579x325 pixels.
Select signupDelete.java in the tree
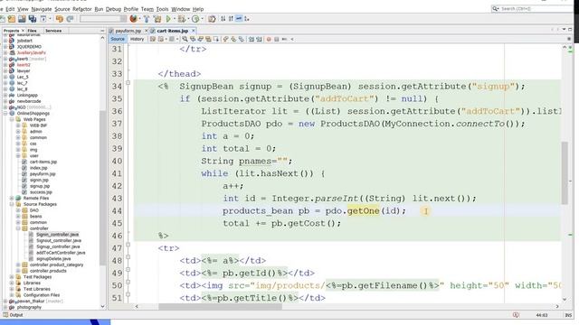[53, 259]
